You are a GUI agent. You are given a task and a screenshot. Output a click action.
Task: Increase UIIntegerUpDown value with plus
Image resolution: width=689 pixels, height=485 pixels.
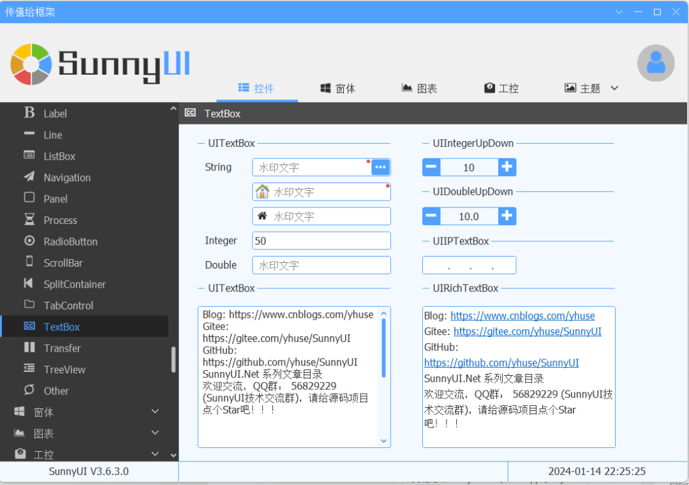click(x=507, y=167)
